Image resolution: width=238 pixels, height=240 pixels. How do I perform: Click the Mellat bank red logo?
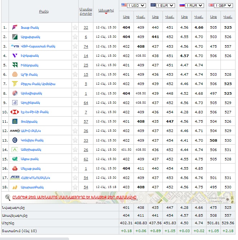click(15, 168)
